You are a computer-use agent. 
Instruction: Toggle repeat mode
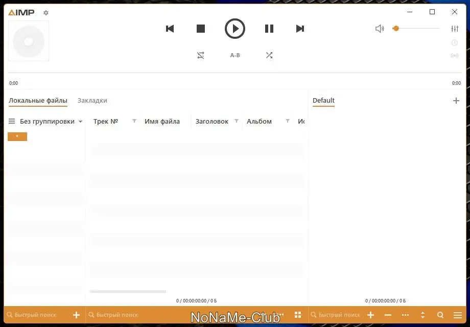[x=201, y=55]
